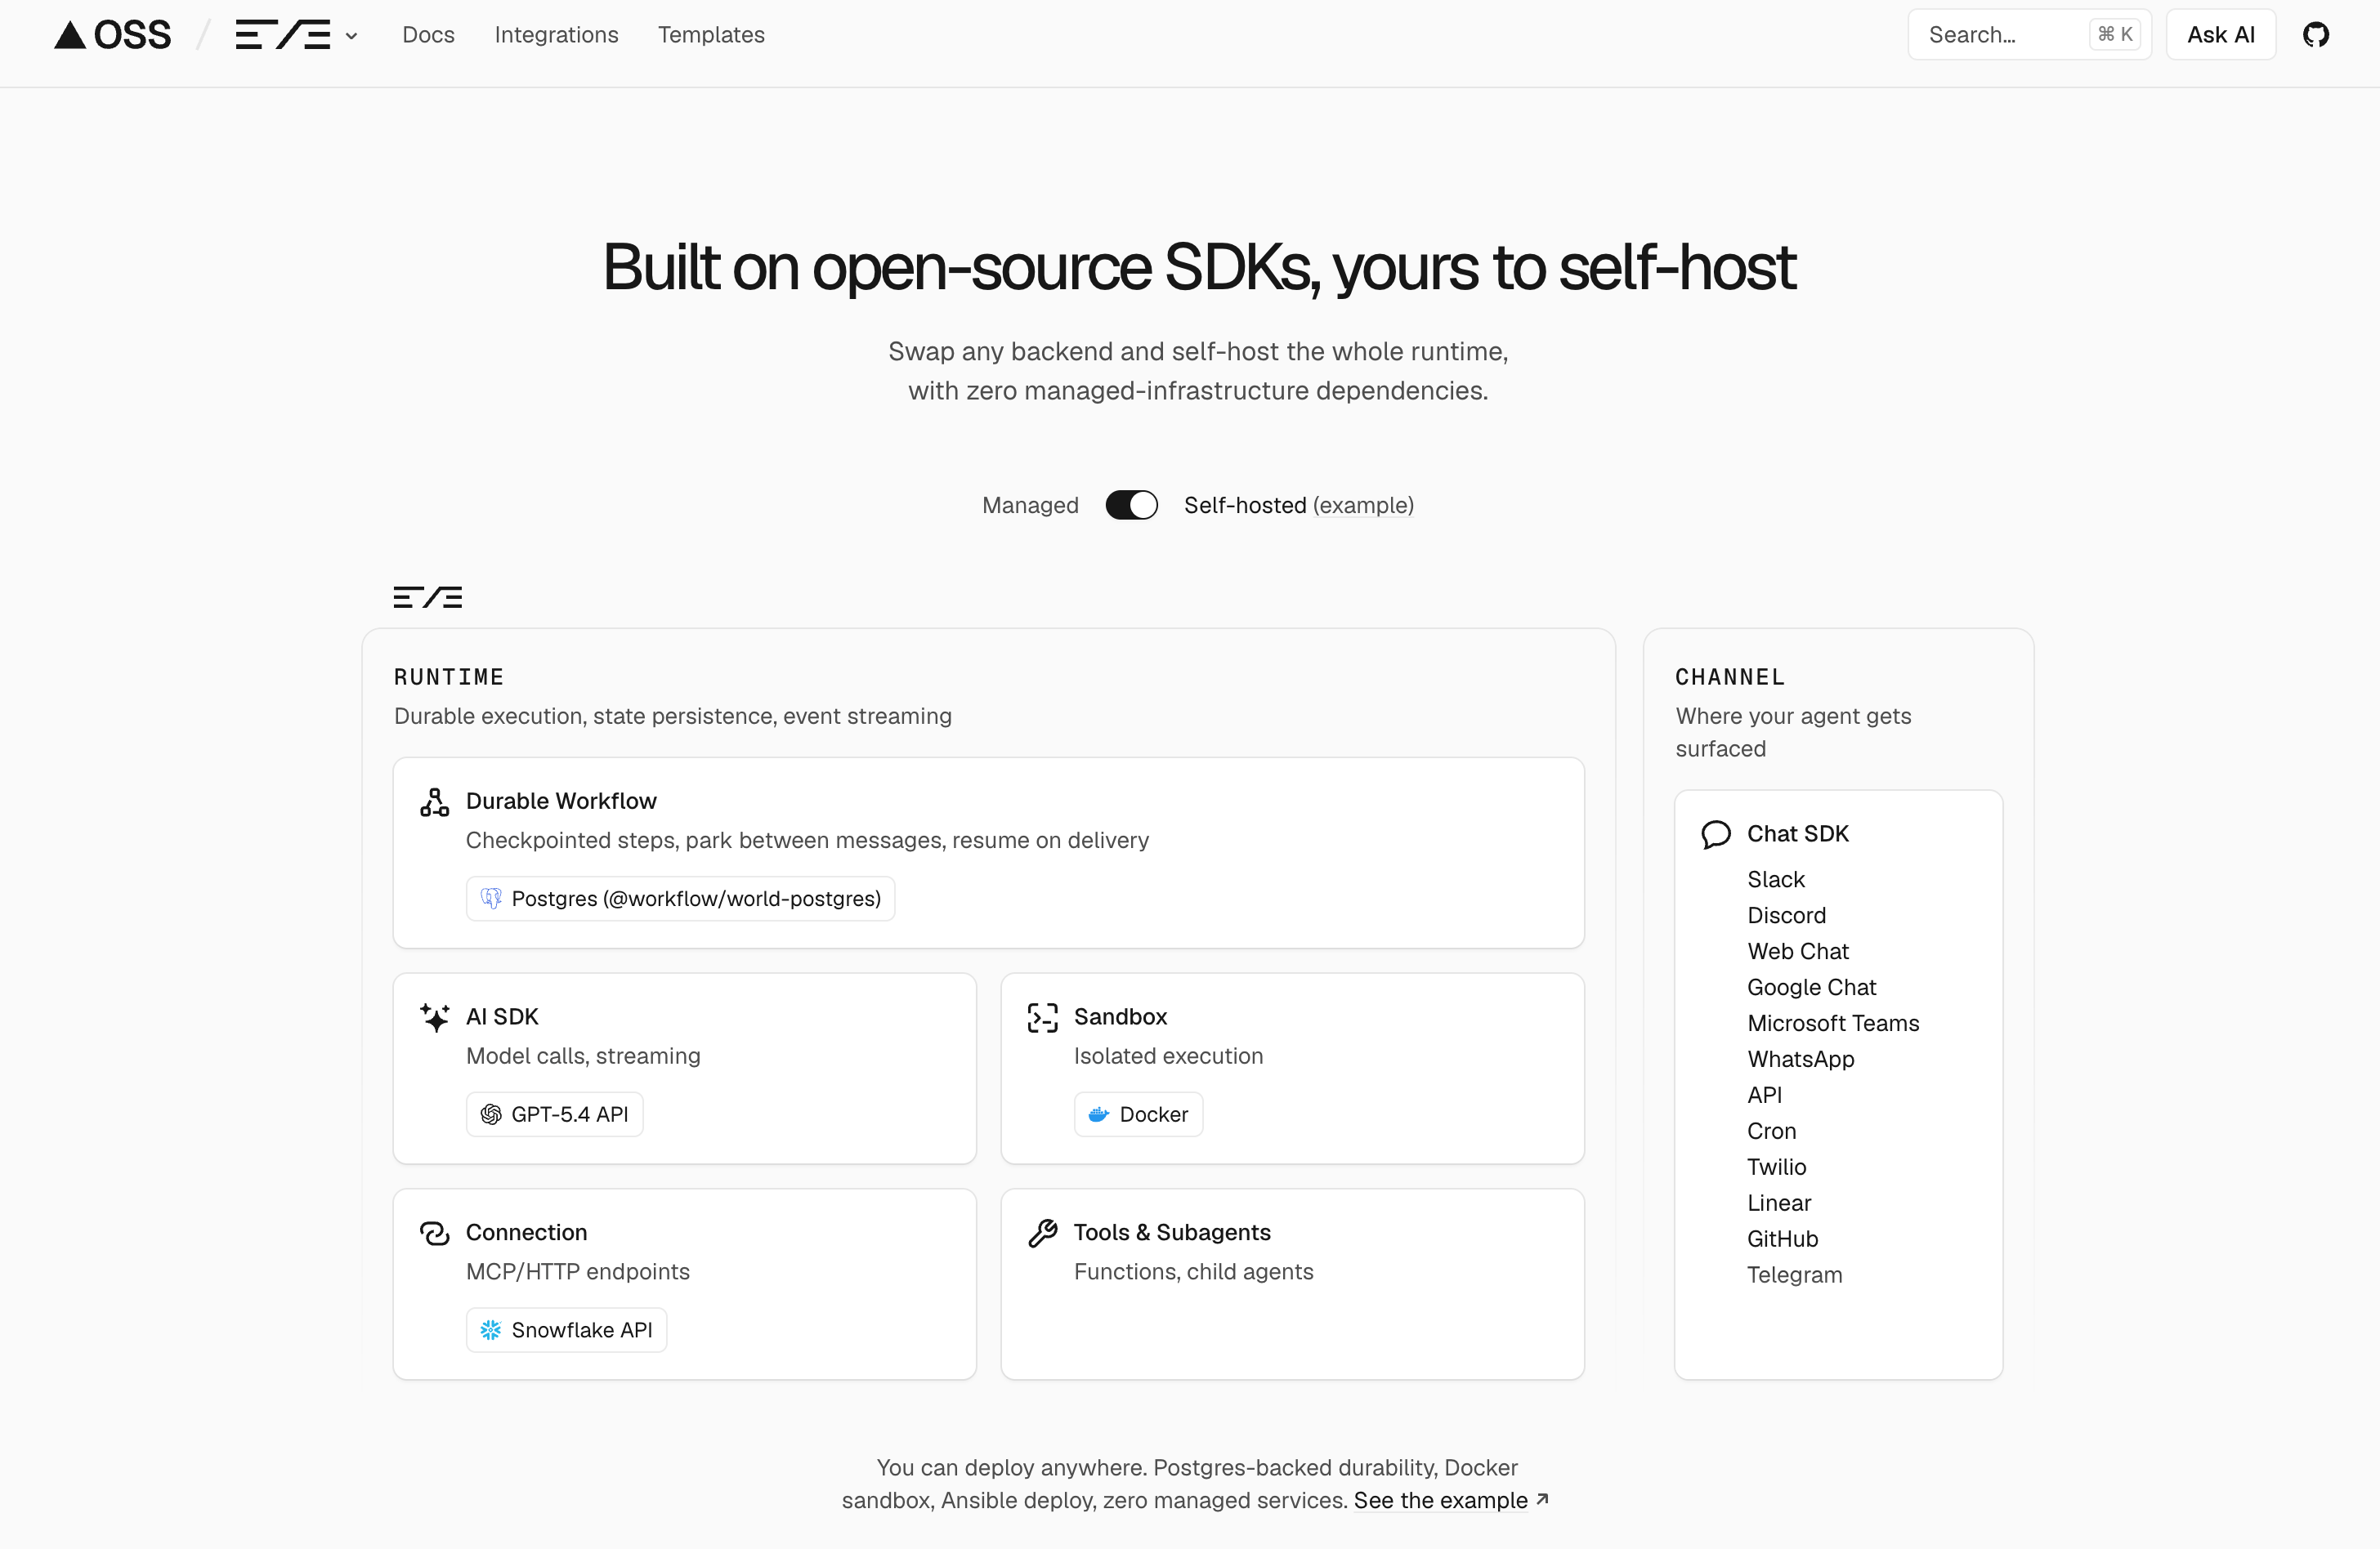Click the Chat SDK speech bubble icon
The width and height of the screenshot is (2380, 1549).
click(1716, 834)
